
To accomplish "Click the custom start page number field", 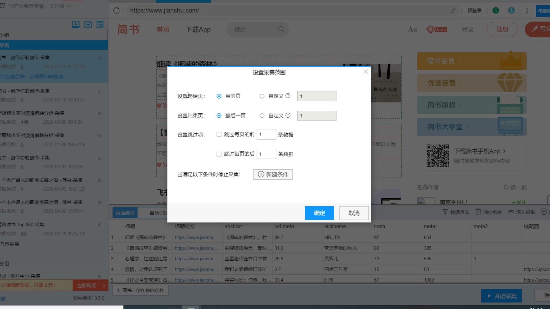I will 317,96.
